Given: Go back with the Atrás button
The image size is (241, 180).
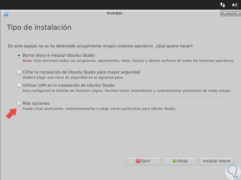Looking at the screenshot, I should tap(180, 161).
